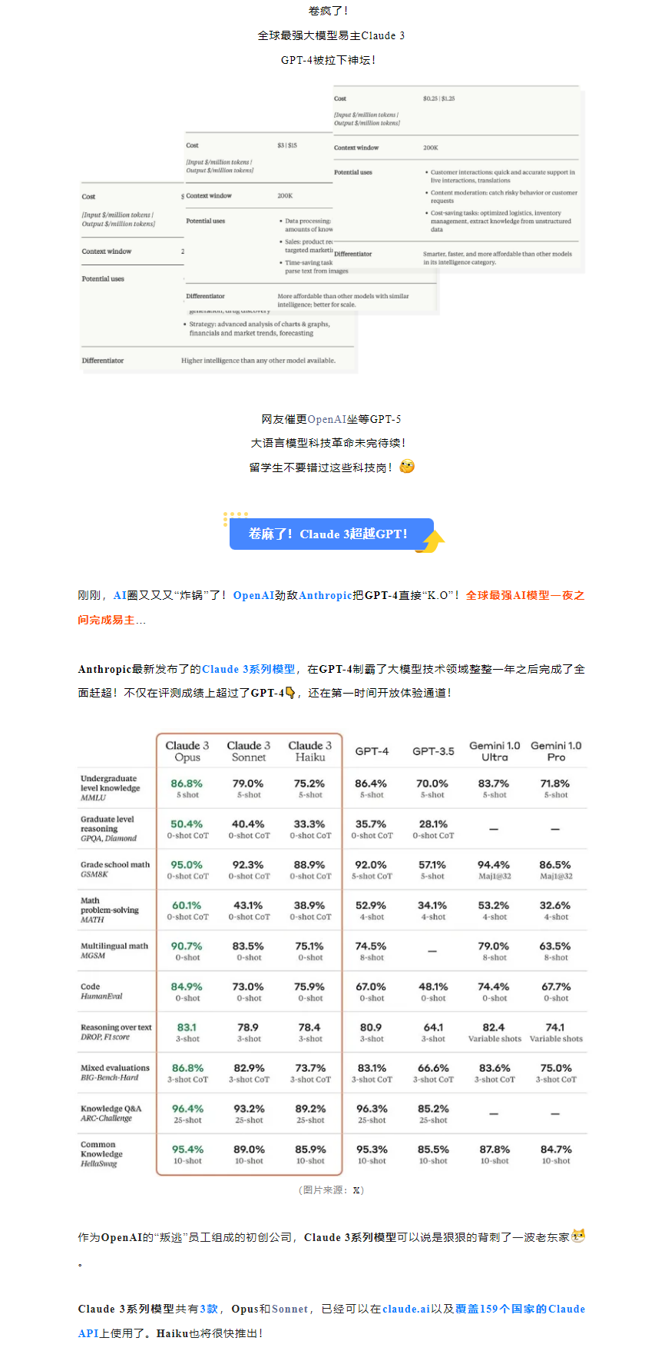
Task: Click the Gemini Pro HellaSwag score 84.7%
Action: (556, 1150)
